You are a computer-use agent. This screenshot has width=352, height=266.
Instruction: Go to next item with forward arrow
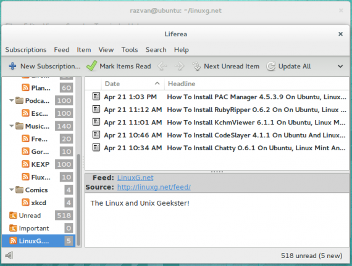[x=179, y=66]
